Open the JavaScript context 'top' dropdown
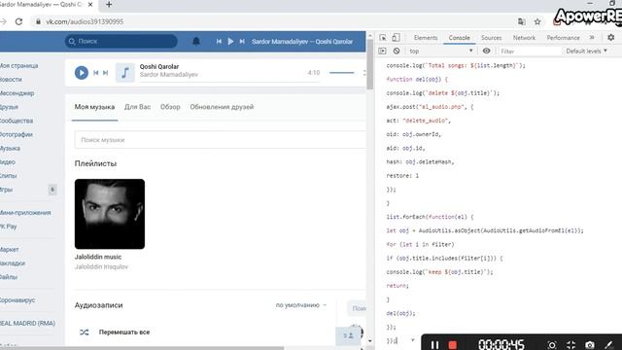622x350 pixels. click(441, 51)
